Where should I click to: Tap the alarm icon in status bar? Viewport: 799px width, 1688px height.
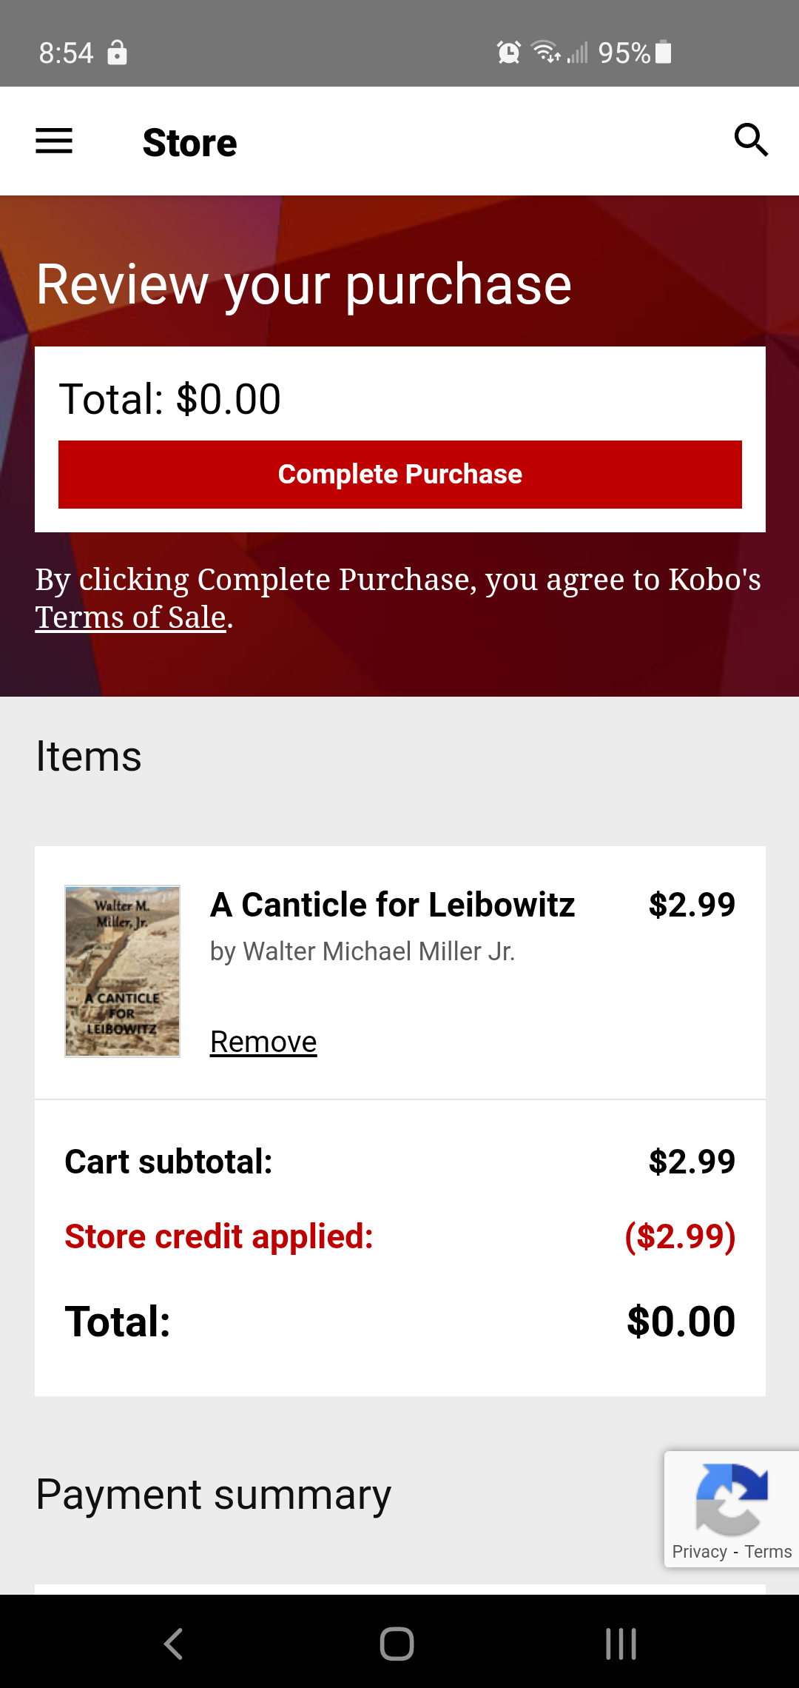(507, 52)
